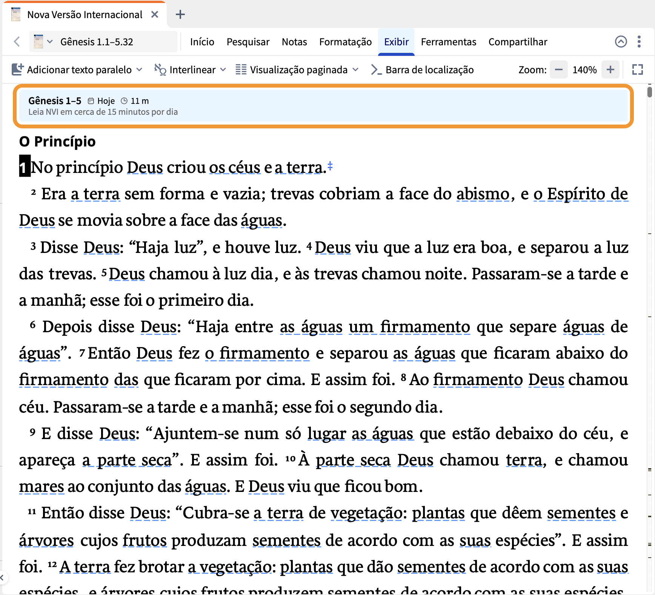
Task: Click the Hoje calendar icon in banner
Action: coord(91,101)
